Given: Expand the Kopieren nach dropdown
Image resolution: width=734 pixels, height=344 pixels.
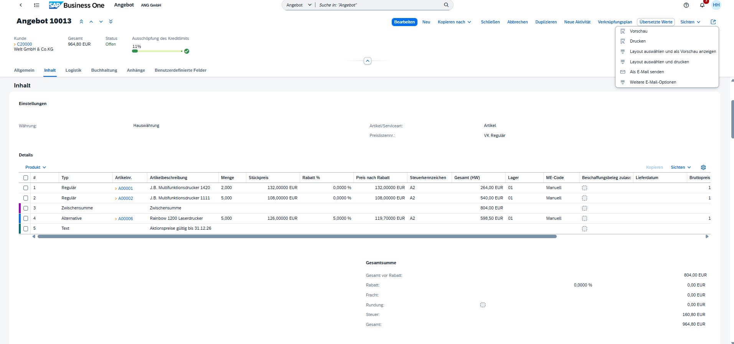Looking at the screenshot, I should (454, 22).
